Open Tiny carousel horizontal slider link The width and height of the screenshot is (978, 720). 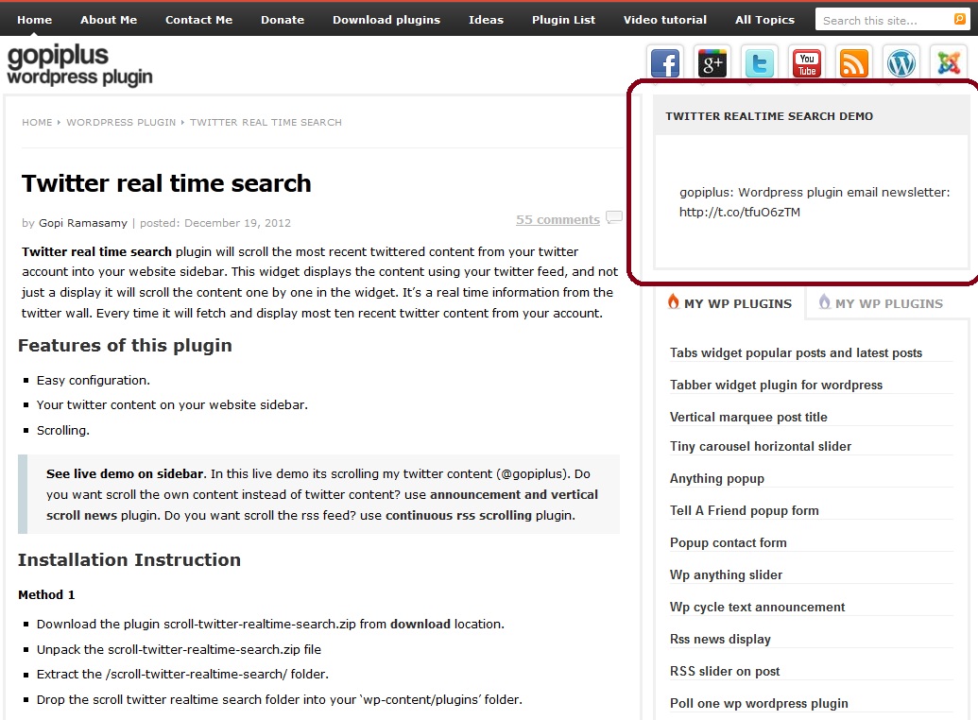pyautogui.click(x=761, y=446)
